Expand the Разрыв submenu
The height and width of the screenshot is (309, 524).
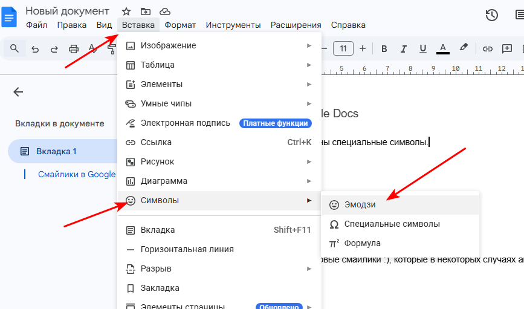coord(219,269)
